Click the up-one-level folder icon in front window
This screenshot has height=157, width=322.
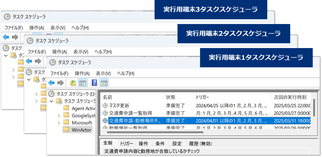click(73, 83)
